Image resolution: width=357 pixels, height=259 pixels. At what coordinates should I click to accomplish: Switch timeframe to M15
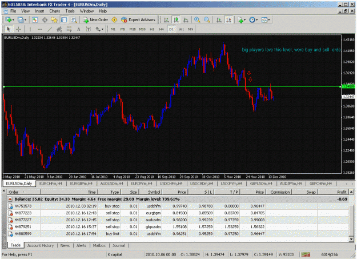133,29
